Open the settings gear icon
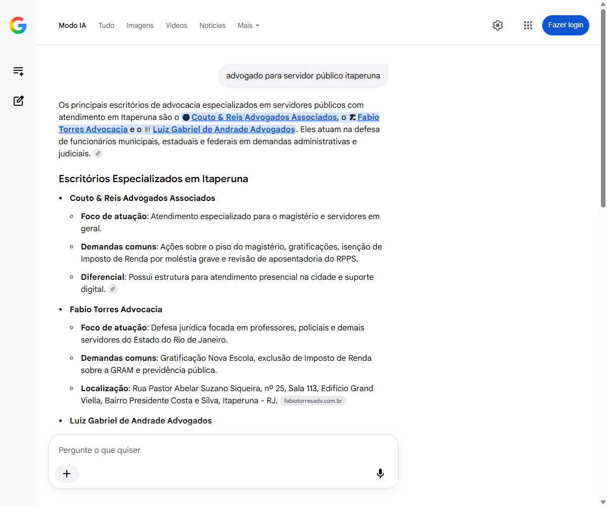Viewport: 607px width, 506px height. (x=498, y=25)
